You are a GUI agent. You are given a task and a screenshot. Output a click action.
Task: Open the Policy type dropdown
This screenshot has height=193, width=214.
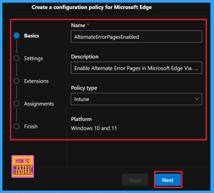[x=136, y=99]
